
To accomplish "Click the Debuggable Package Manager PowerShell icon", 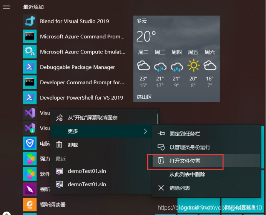I will click(30, 67).
